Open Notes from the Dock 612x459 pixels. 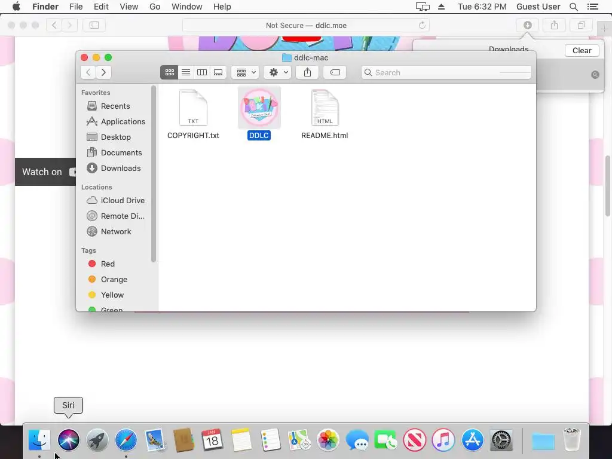[x=241, y=440]
